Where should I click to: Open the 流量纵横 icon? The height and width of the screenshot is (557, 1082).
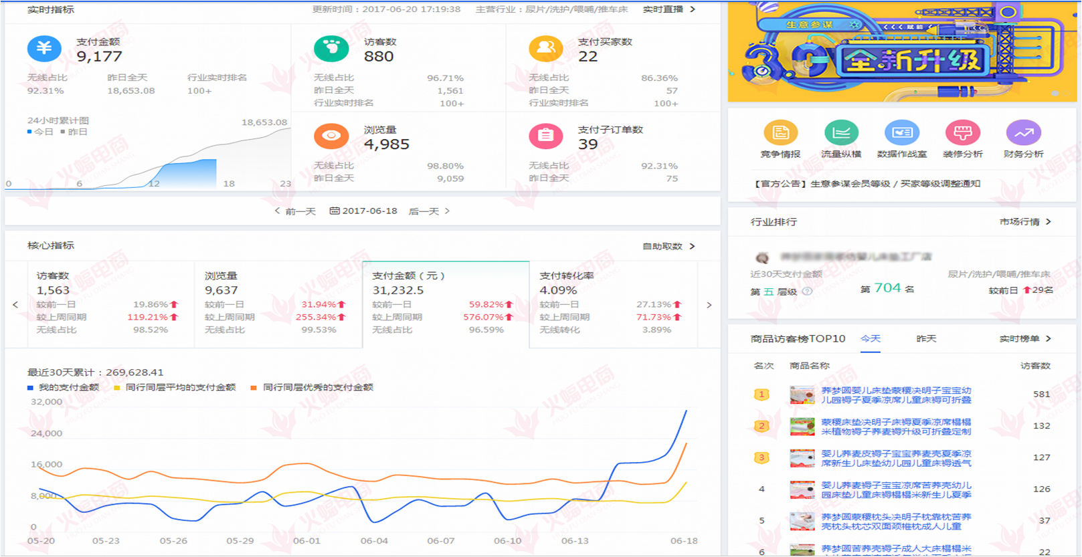point(841,133)
